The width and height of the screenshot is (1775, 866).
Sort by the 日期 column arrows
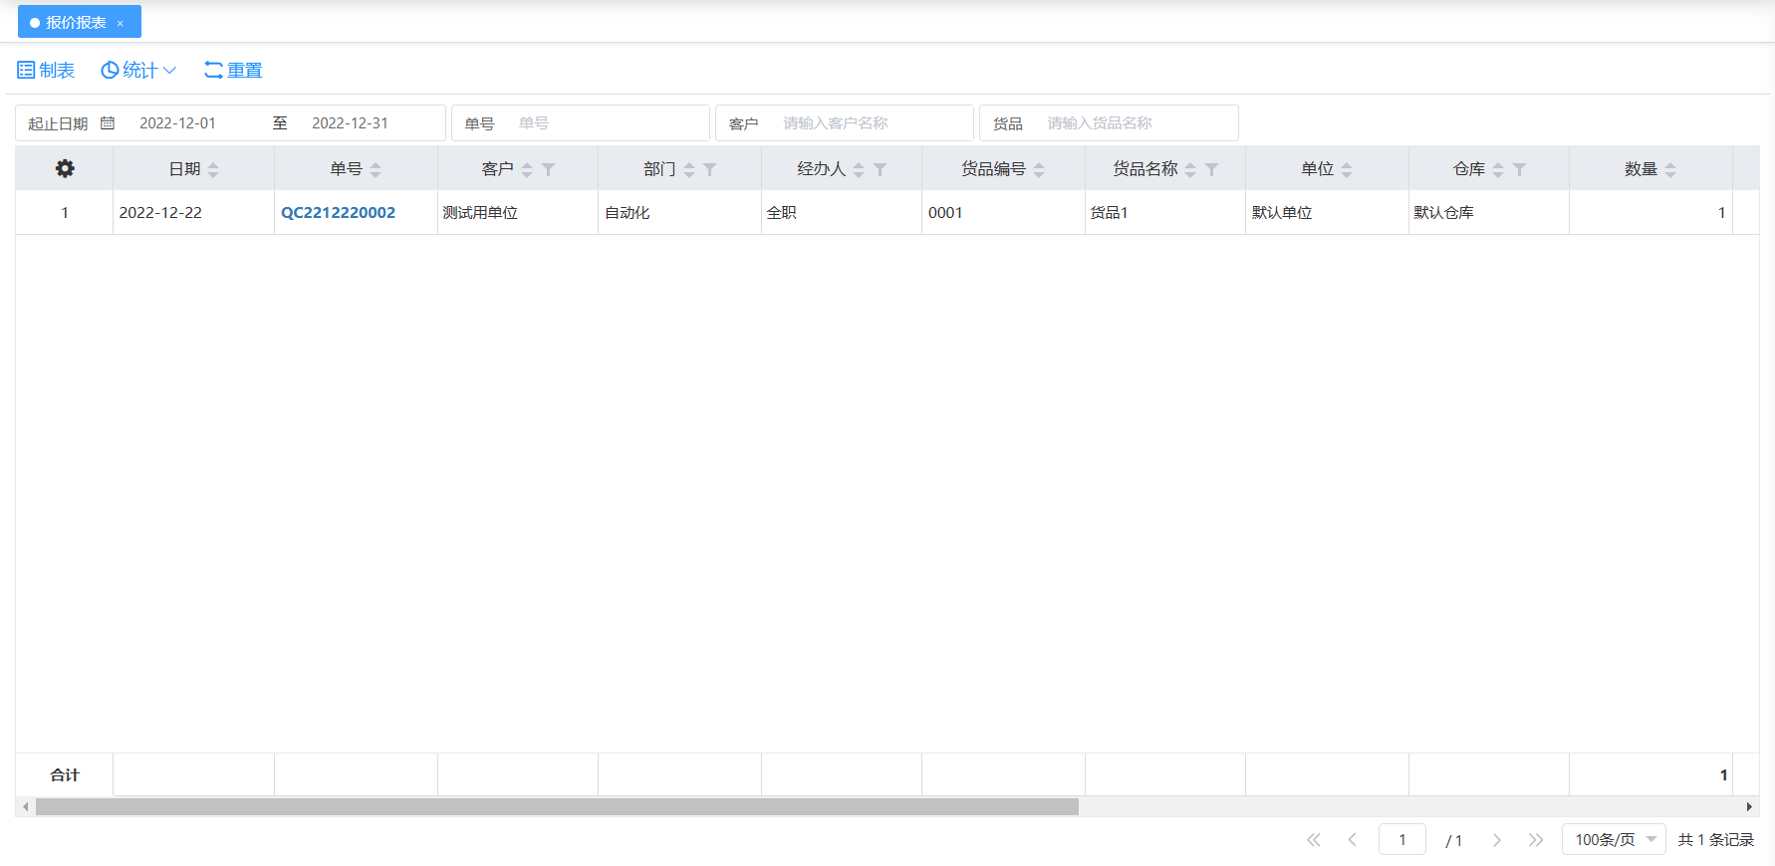click(213, 170)
